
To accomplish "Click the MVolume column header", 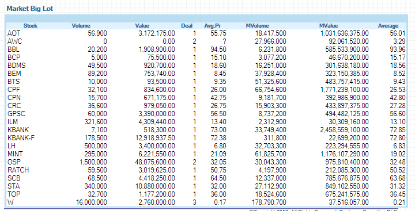I will (x=257, y=26).
